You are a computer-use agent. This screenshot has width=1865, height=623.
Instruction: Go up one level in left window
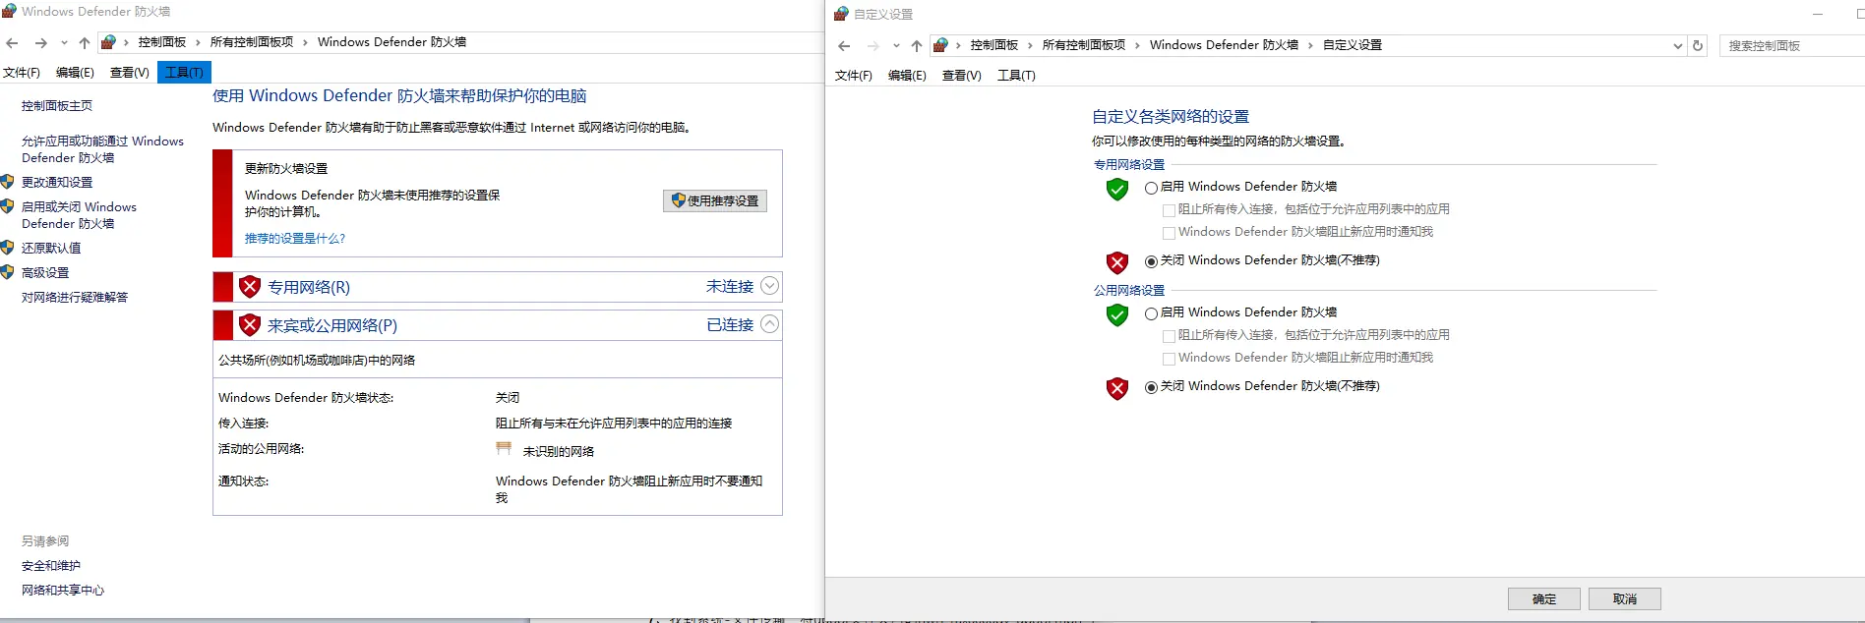(85, 42)
